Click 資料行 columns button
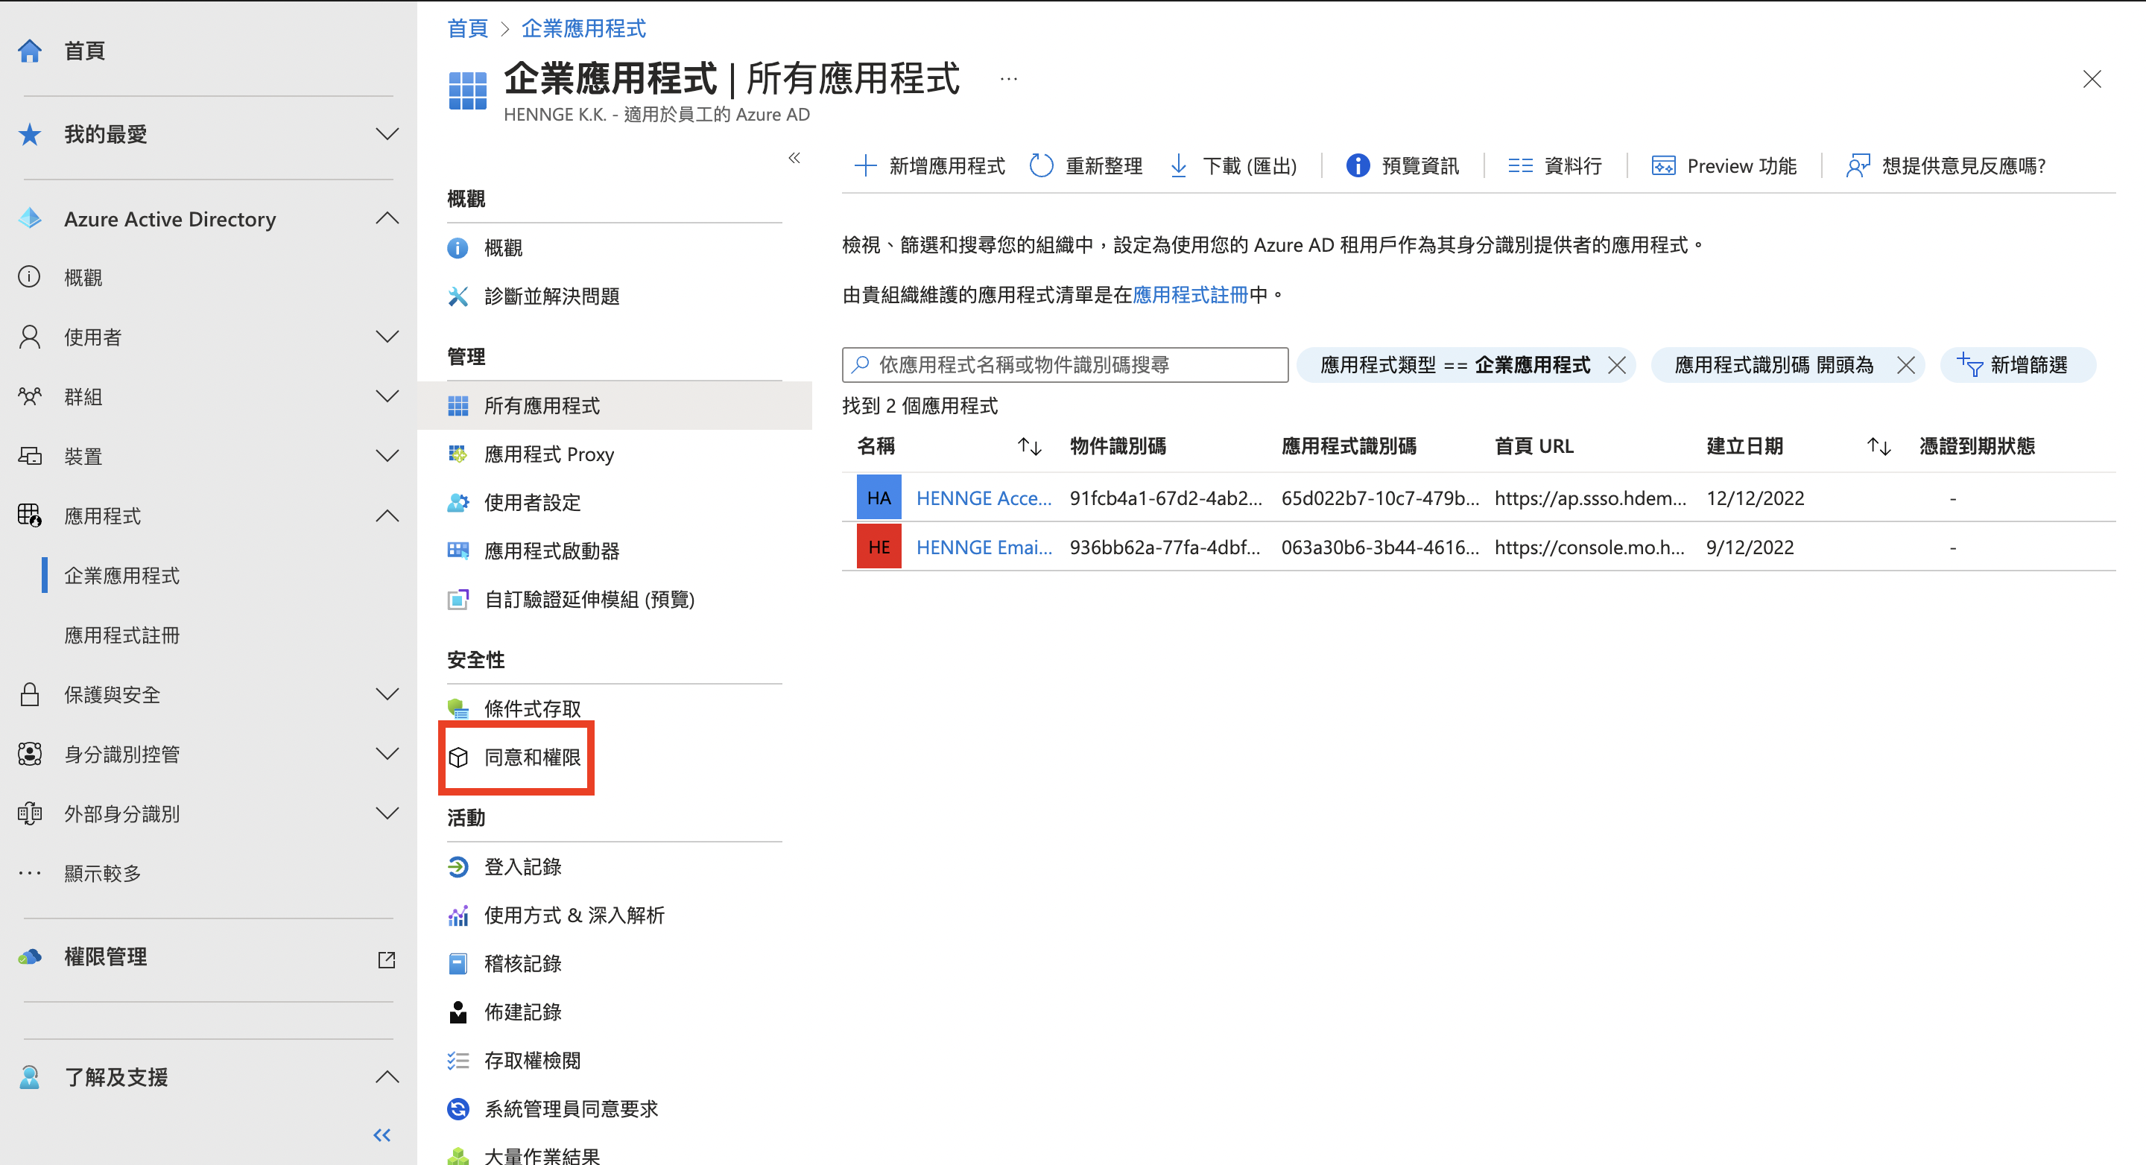 click(x=1554, y=165)
